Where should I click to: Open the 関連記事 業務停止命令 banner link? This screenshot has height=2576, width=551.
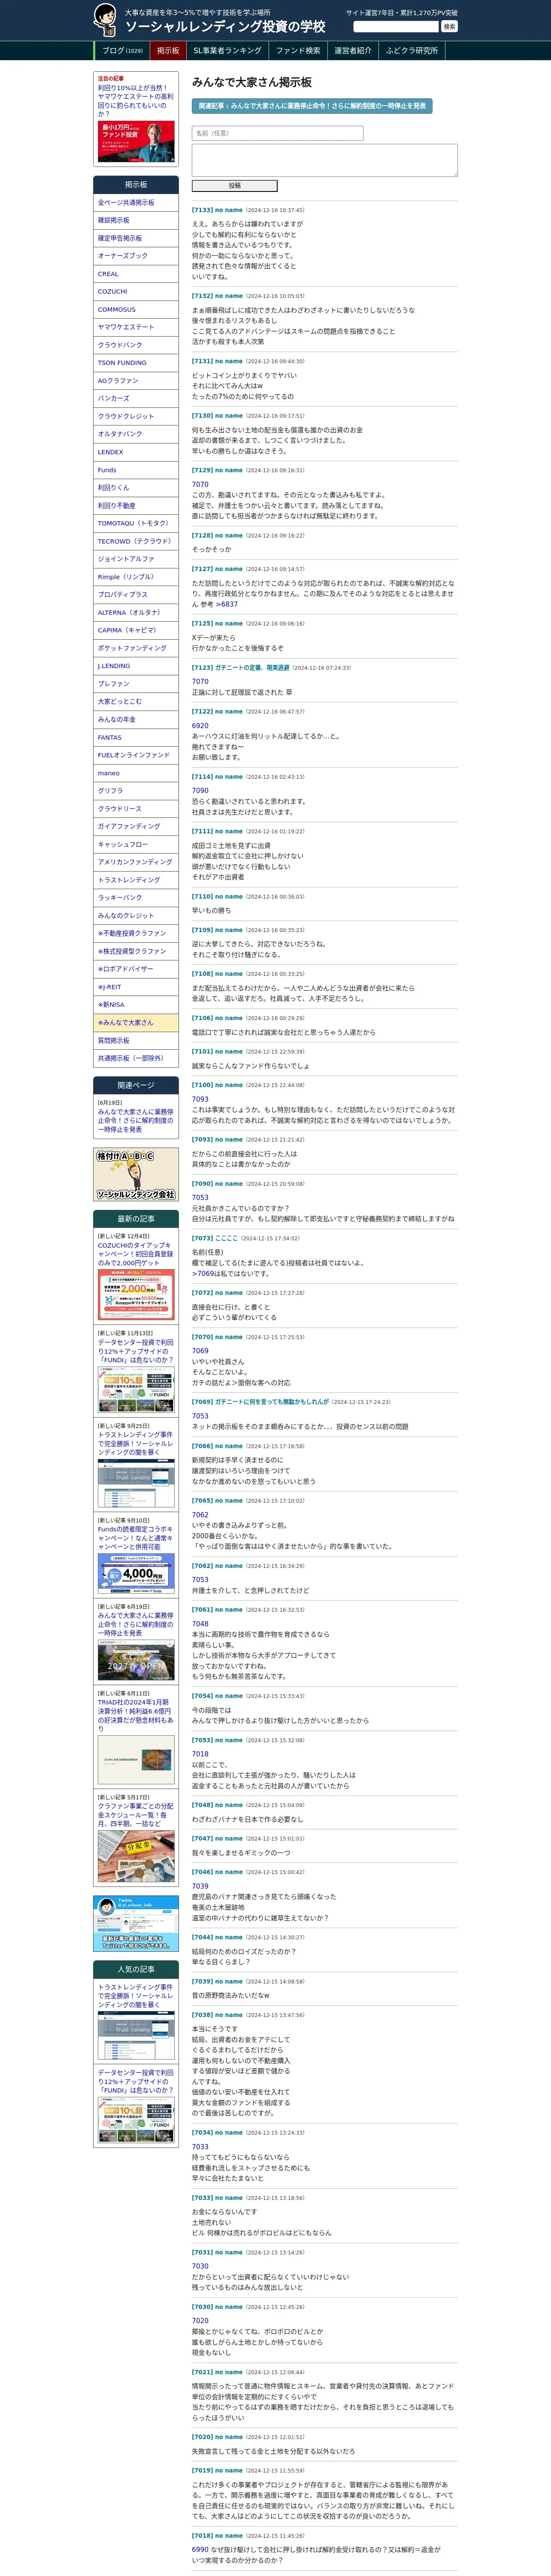pyautogui.click(x=311, y=105)
